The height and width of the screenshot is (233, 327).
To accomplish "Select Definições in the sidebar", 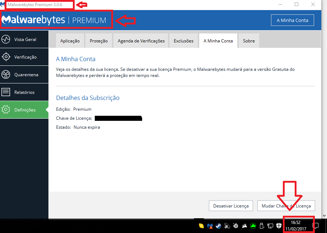I will [24, 110].
